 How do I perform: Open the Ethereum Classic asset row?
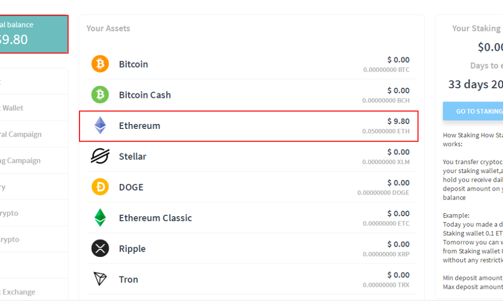155,218
